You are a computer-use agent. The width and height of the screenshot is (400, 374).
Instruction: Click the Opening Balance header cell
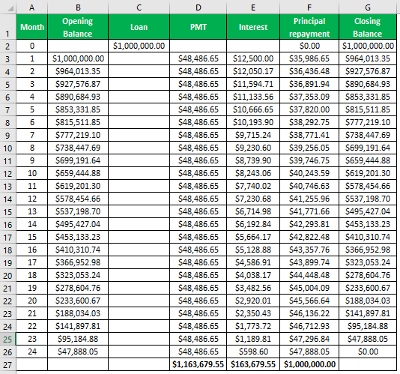tap(78, 27)
